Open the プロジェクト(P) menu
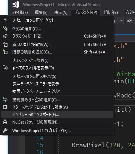Image resolution: width=135 pixels, height=154 pixels. (86, 13)
